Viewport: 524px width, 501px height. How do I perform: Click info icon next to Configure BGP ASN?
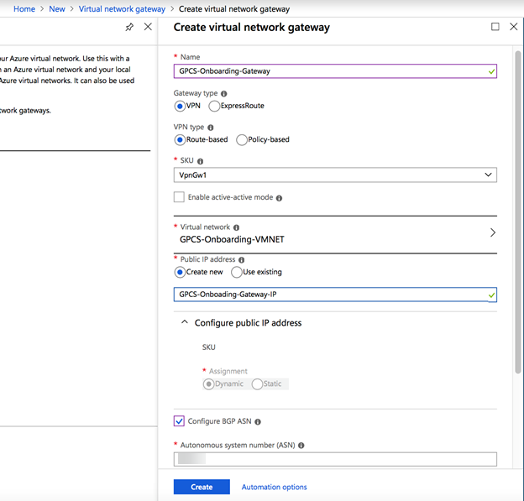(x=258, y=421)
